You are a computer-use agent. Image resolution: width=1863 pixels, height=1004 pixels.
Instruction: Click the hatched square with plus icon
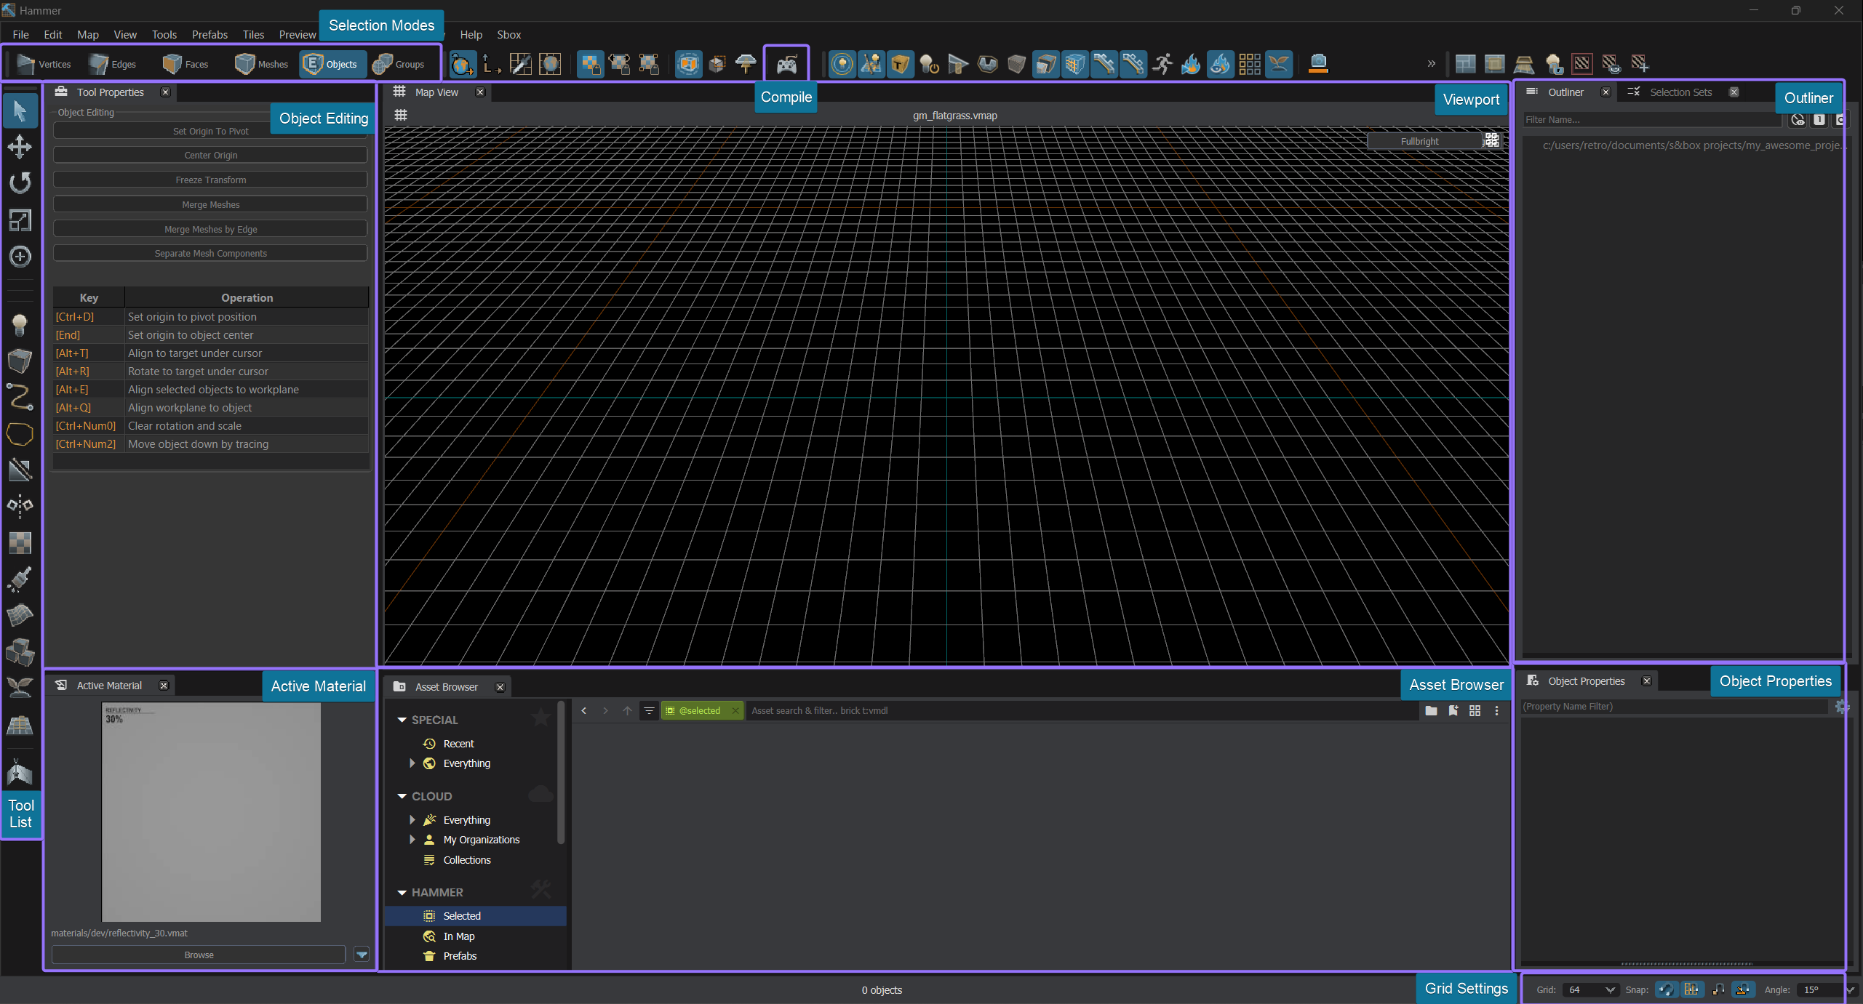point(1640,64)
